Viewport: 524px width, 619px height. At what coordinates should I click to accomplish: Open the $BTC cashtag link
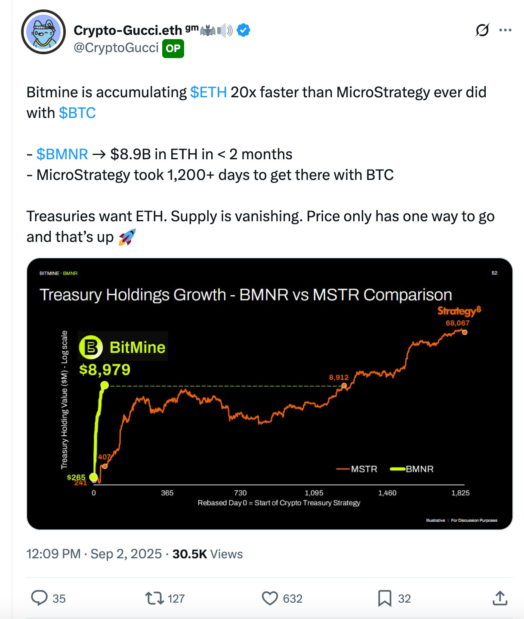(x=77, y=113)
